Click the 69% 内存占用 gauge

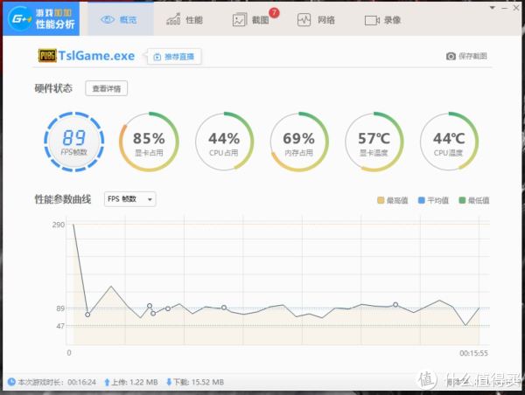299,142
